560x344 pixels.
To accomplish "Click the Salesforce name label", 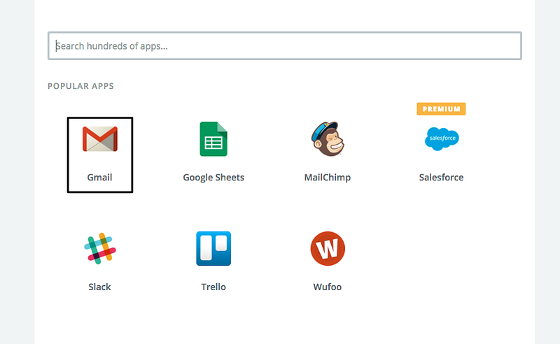I will [x=442, y=178].
